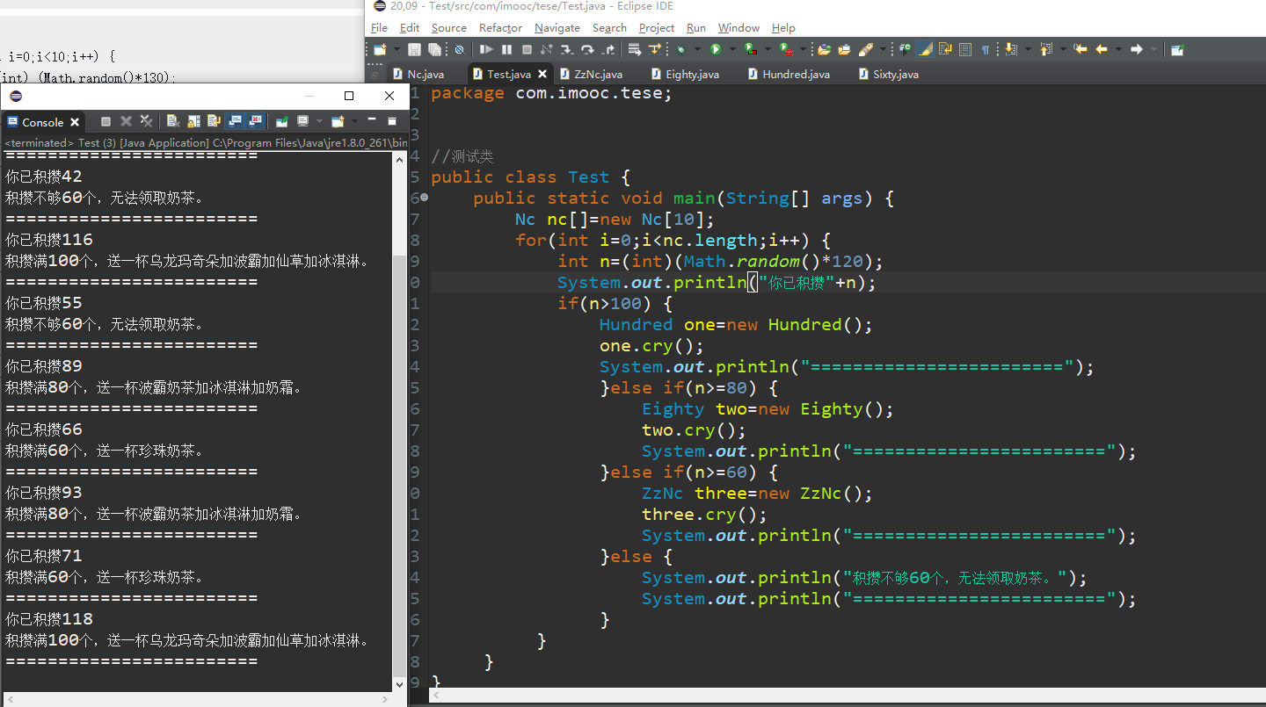Click the New file wizard icon

coord(380,49)
